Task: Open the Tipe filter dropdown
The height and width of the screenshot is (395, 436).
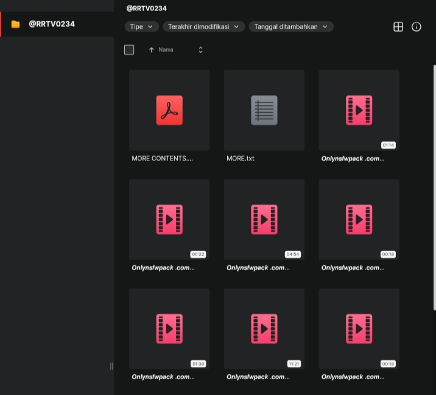Action: 141,27
